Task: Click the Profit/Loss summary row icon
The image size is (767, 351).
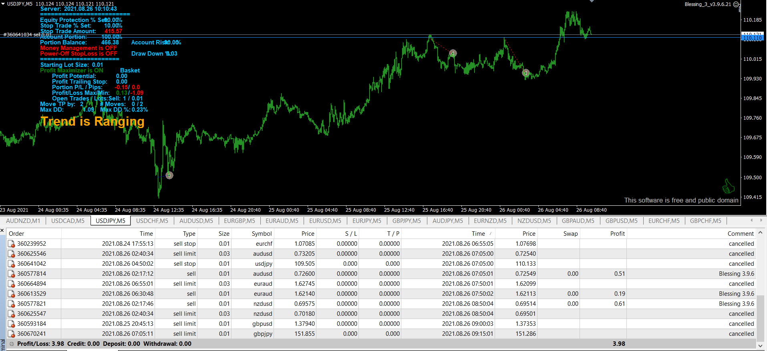Action: coord(12,344)
